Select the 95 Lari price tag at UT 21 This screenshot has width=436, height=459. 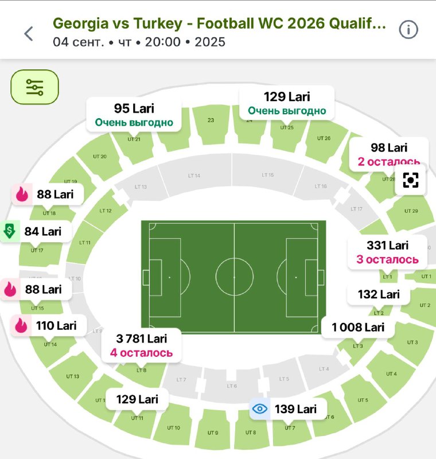pyautogui.click(x=134, y=115)
